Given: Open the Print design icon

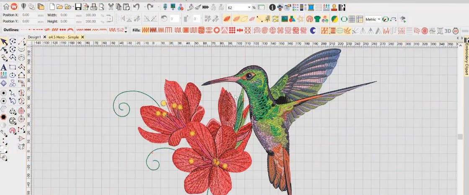Looking at the screenshot, I should tap(94, 7).
